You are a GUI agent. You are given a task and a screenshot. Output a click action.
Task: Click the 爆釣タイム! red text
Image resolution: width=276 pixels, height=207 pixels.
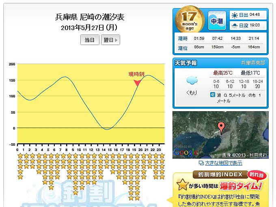coord(241,186)
